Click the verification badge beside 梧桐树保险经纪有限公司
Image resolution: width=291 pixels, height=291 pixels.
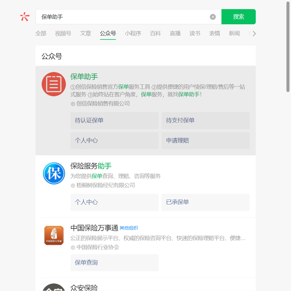tap(73, 186)
